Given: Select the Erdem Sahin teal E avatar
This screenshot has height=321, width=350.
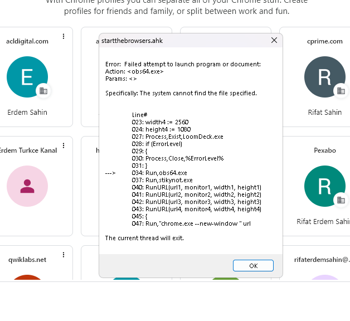Looking at the screenshot, I should [x=27, y=77].
